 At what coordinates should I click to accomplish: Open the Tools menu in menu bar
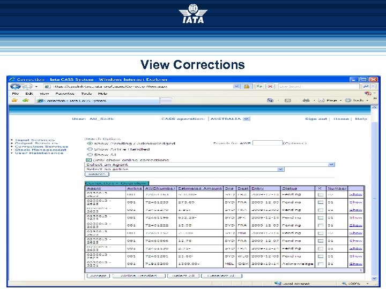(x=86, y=93)
